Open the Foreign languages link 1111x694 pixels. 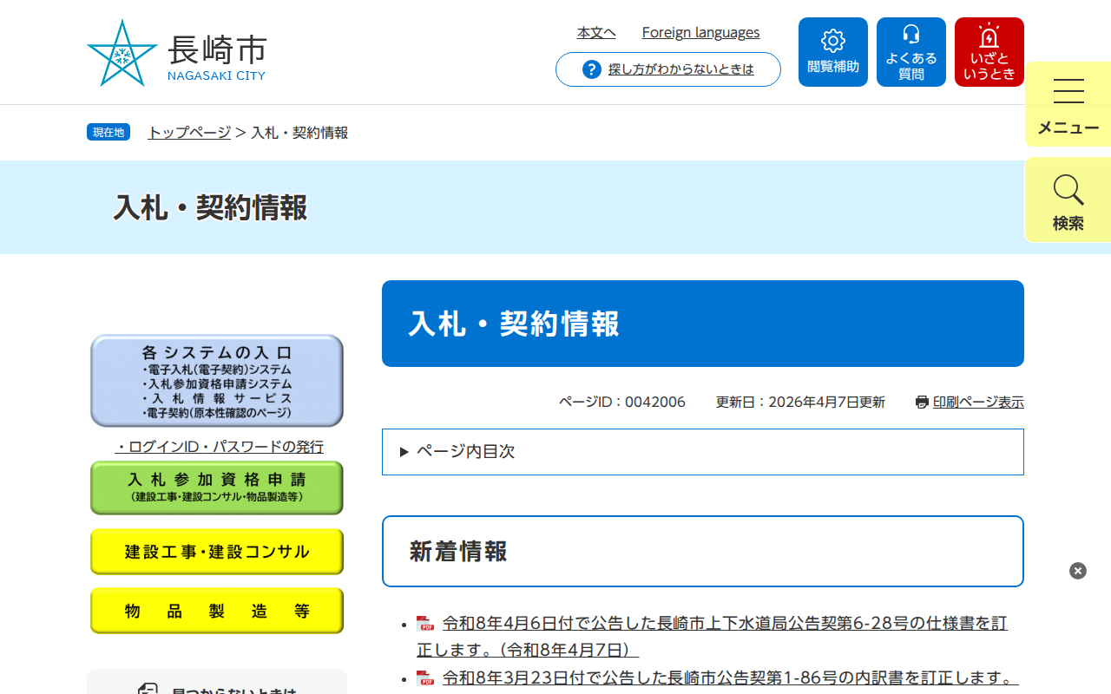click(x=700, y=32)
